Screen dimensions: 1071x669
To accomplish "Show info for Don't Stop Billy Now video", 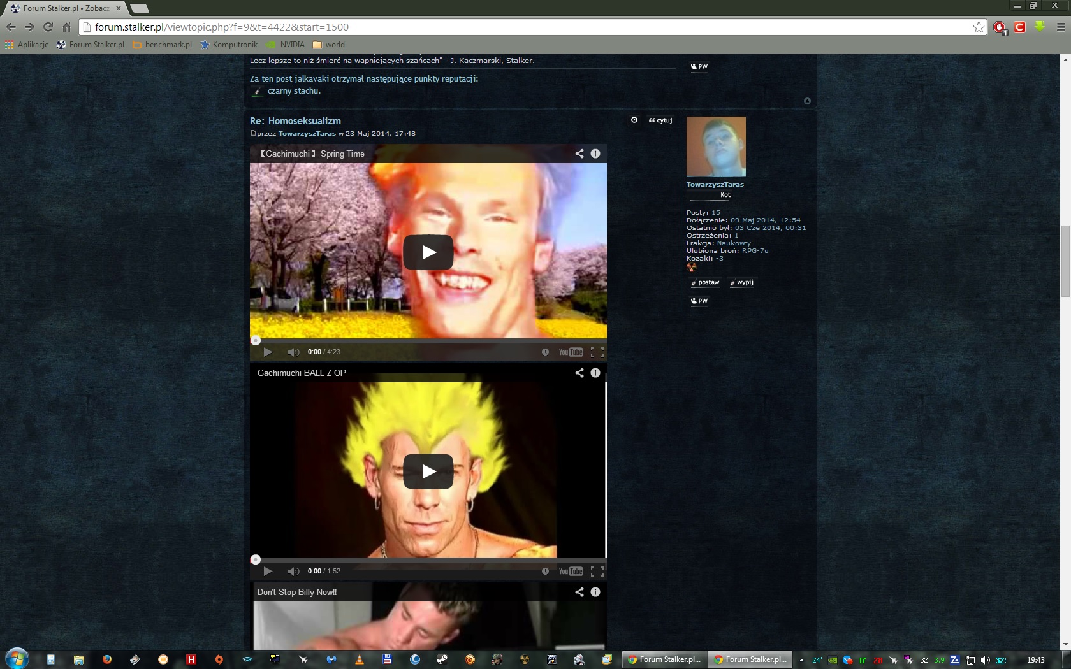I will pos(595,592).
